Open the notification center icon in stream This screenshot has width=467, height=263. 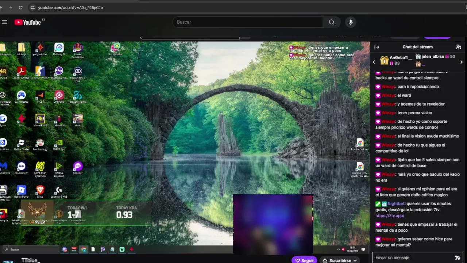click(x=363, y=249)
